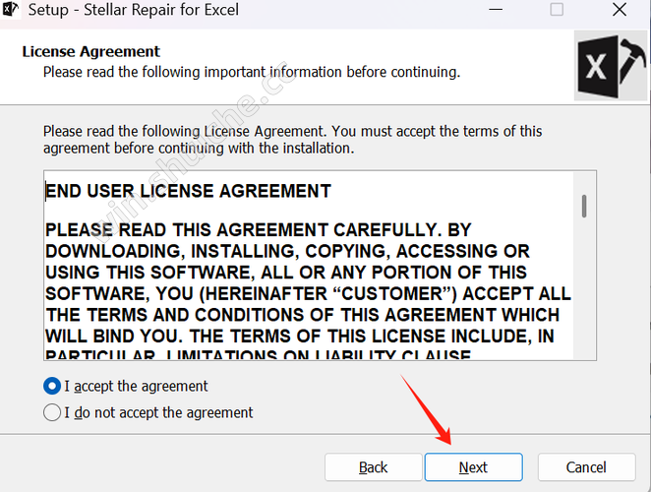651x492 pixels.
Task: Click the Excel repair hammer logo
Action: [611, 66]
